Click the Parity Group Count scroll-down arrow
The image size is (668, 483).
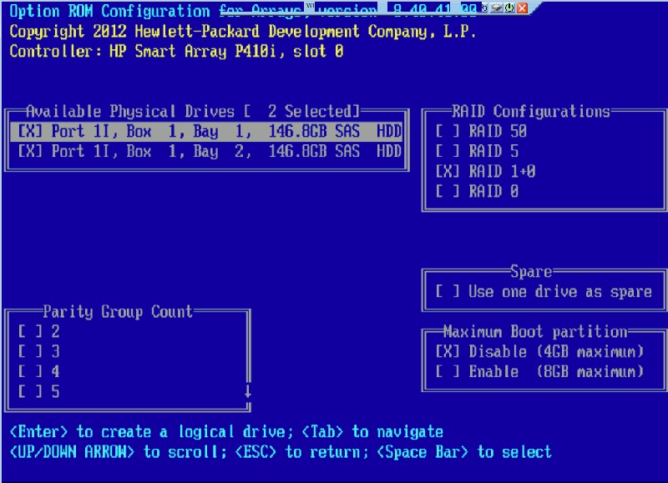tap(247, 391)
